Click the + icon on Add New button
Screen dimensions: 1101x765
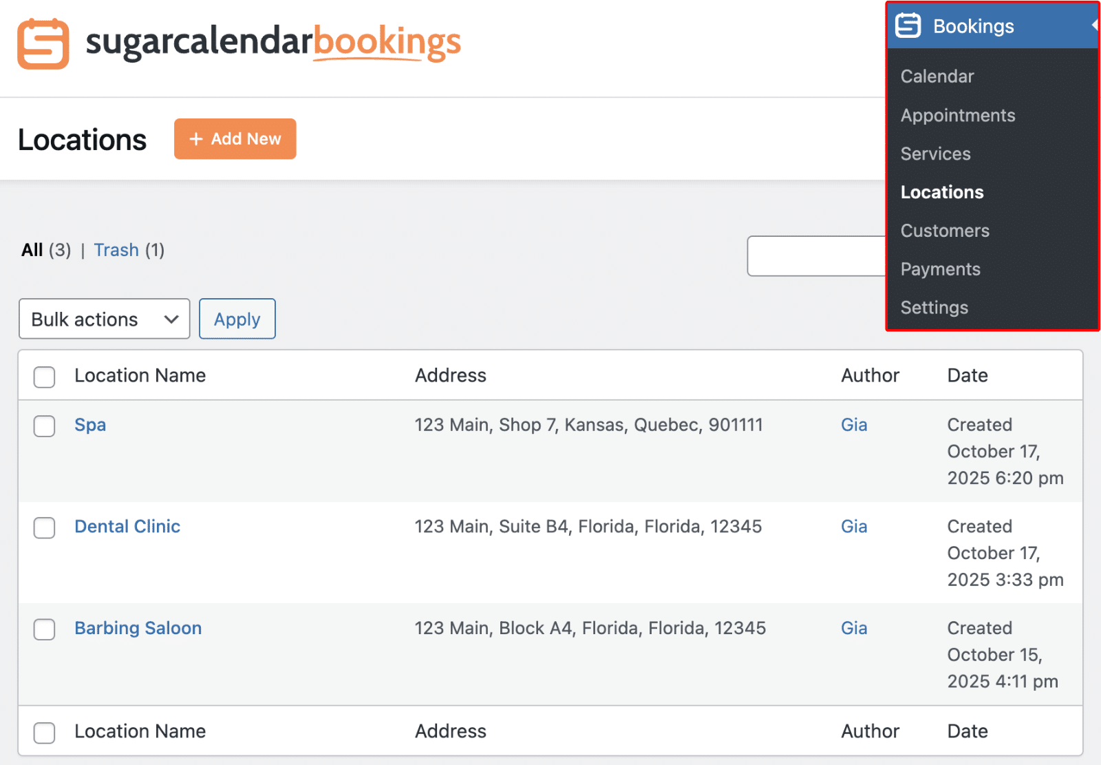(x=195, y=138)
